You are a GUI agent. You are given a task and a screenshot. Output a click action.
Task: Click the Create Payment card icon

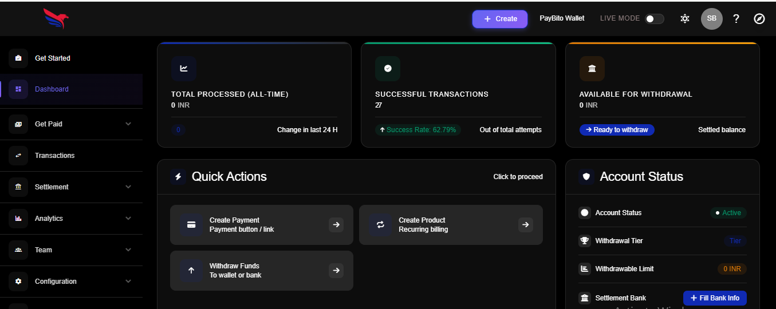pos(192,225)
